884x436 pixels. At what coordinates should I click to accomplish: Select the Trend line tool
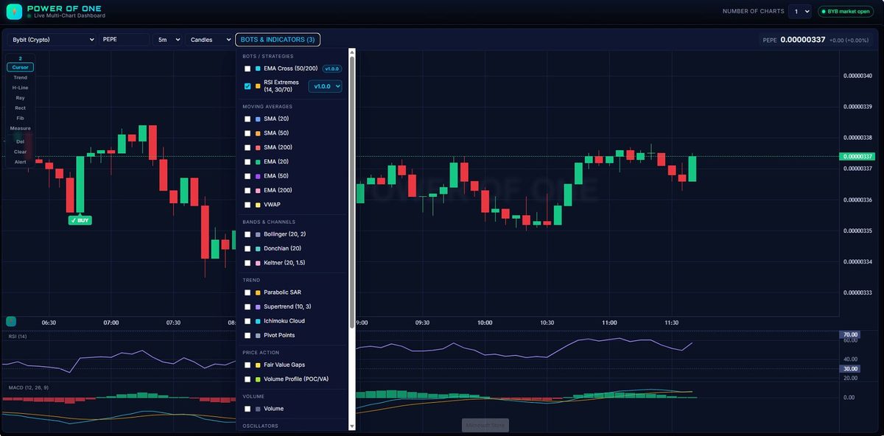point(20,77)
